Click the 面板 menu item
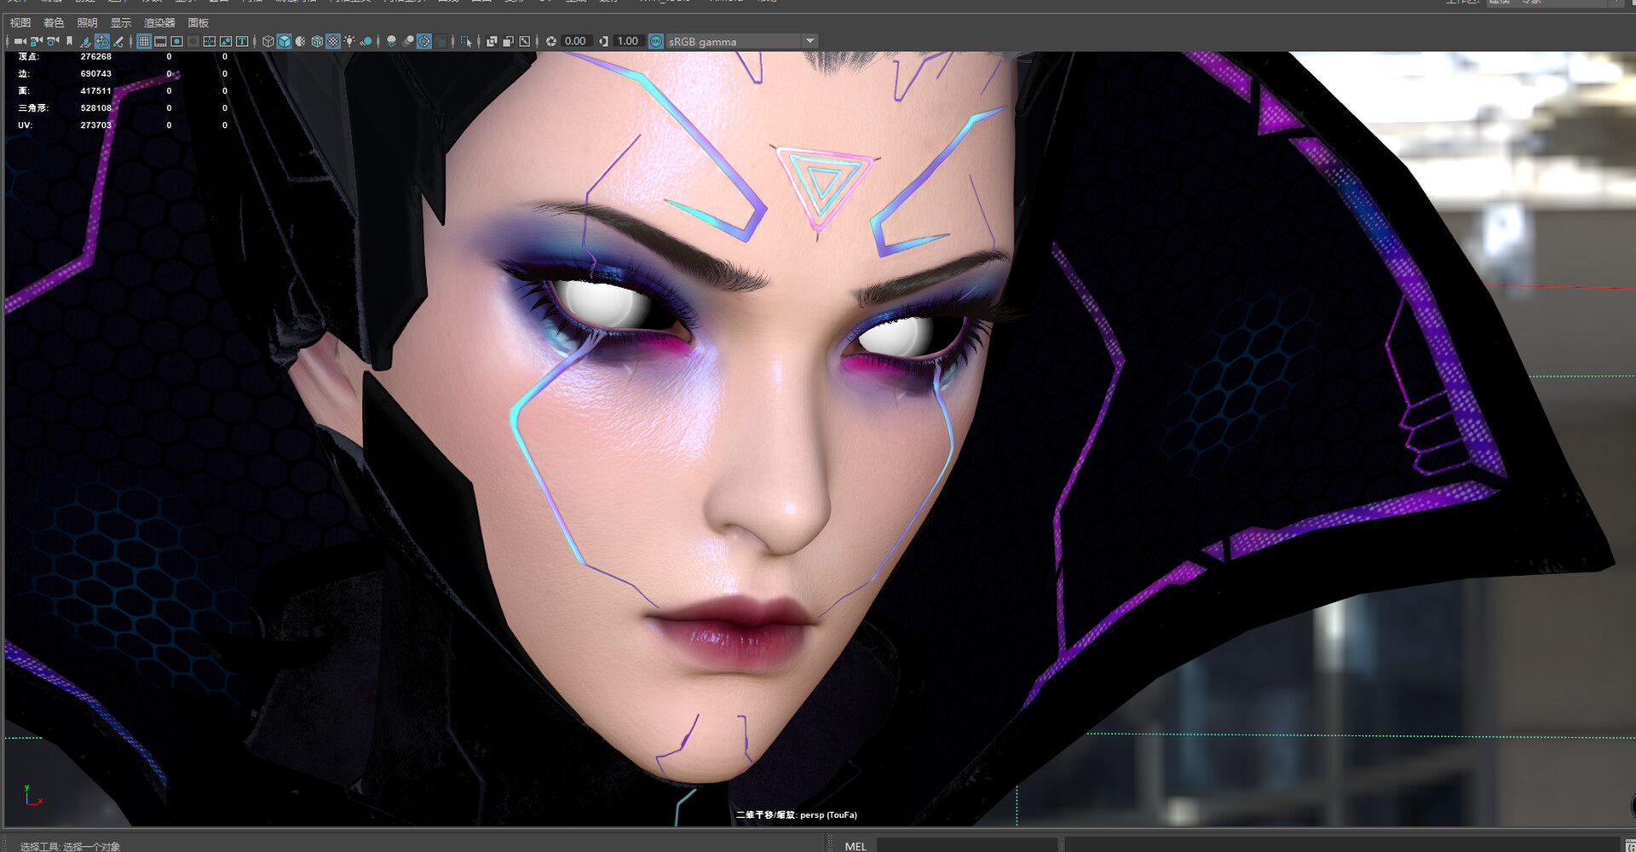Image resolution: width=1636 pixels, height=852 pixels. [198, 23]
